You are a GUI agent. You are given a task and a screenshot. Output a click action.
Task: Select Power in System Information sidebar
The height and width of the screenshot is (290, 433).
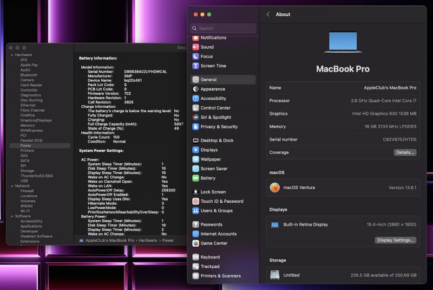[x=40, y=145]
